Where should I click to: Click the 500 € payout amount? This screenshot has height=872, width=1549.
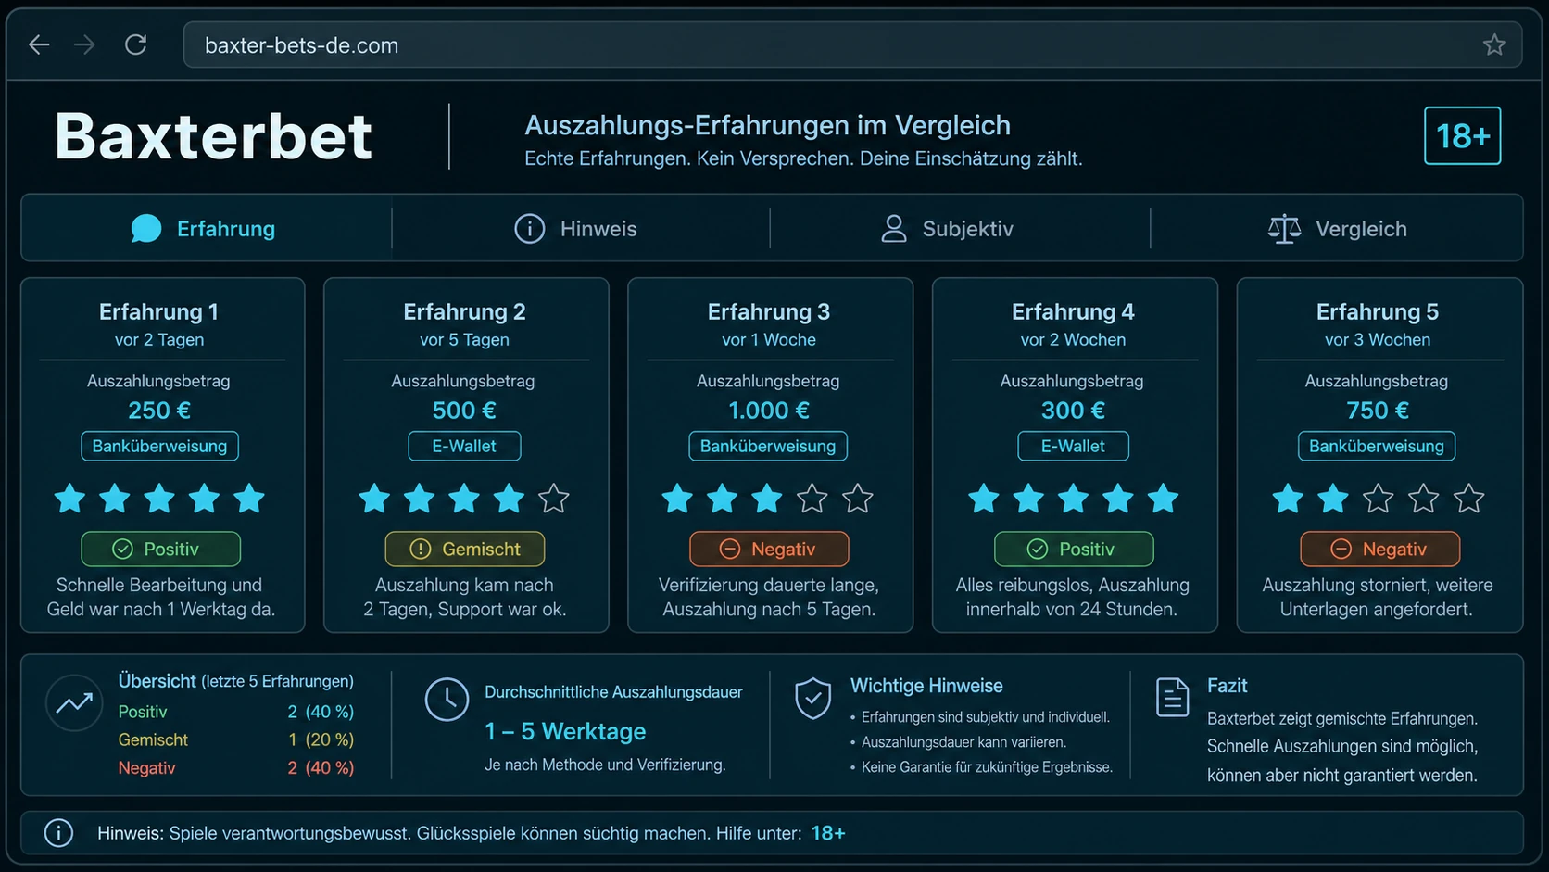(x=464, y=410)
